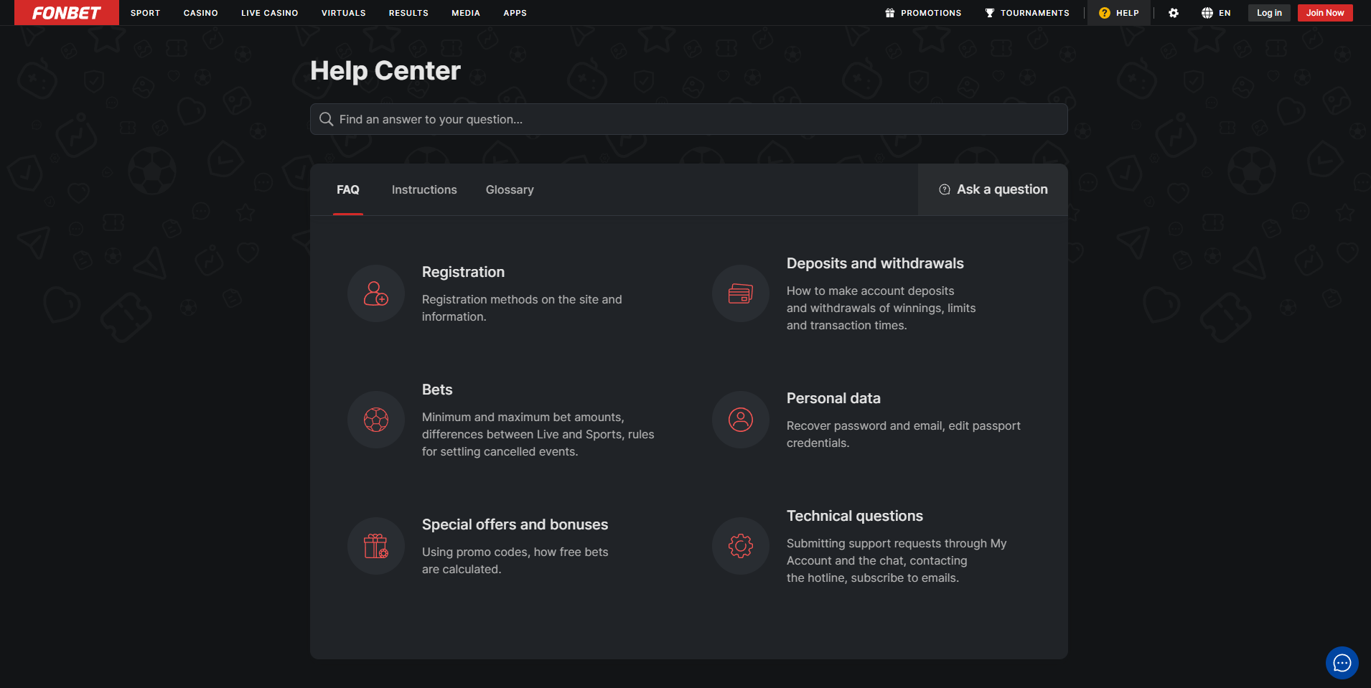Image resolution: width=1371 pixels, height=688 pixels.
Task: Click the Bets soccer ball icon
Action: [x=375, y=420]
